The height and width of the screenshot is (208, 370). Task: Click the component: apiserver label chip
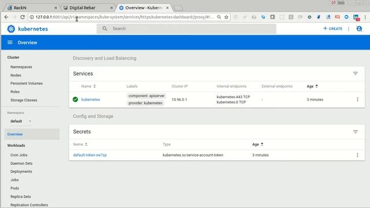146,96
